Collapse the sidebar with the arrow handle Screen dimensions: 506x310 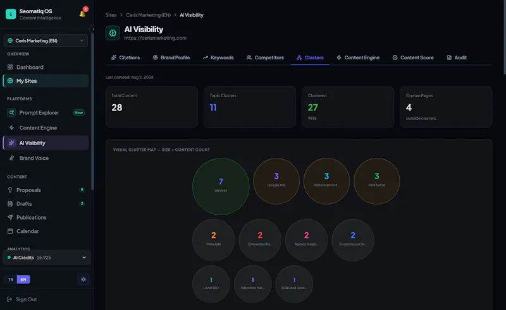coord(93,29)
